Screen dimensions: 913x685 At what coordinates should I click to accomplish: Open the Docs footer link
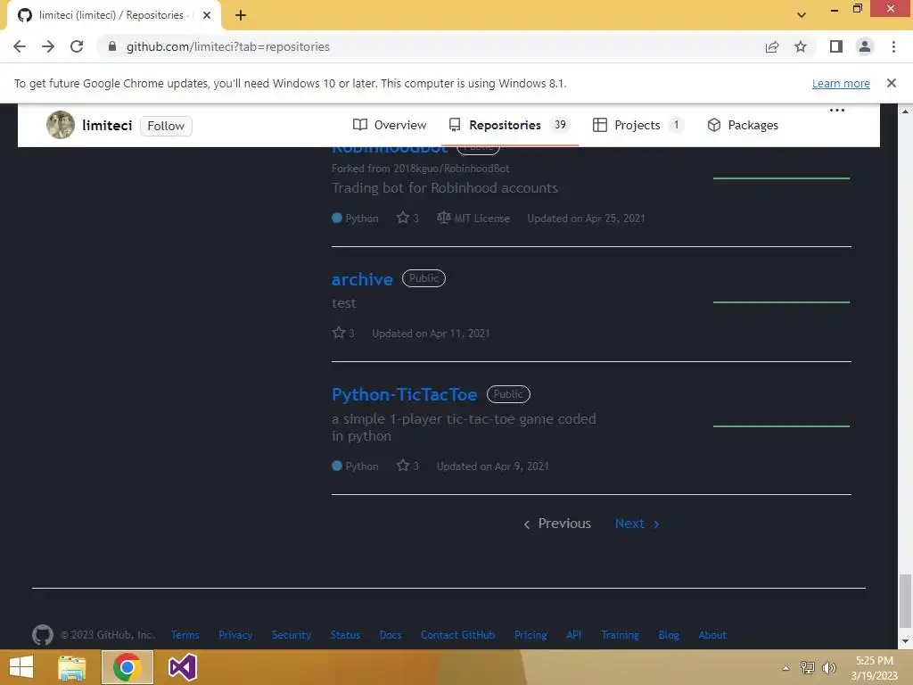(x=391, y=635)
